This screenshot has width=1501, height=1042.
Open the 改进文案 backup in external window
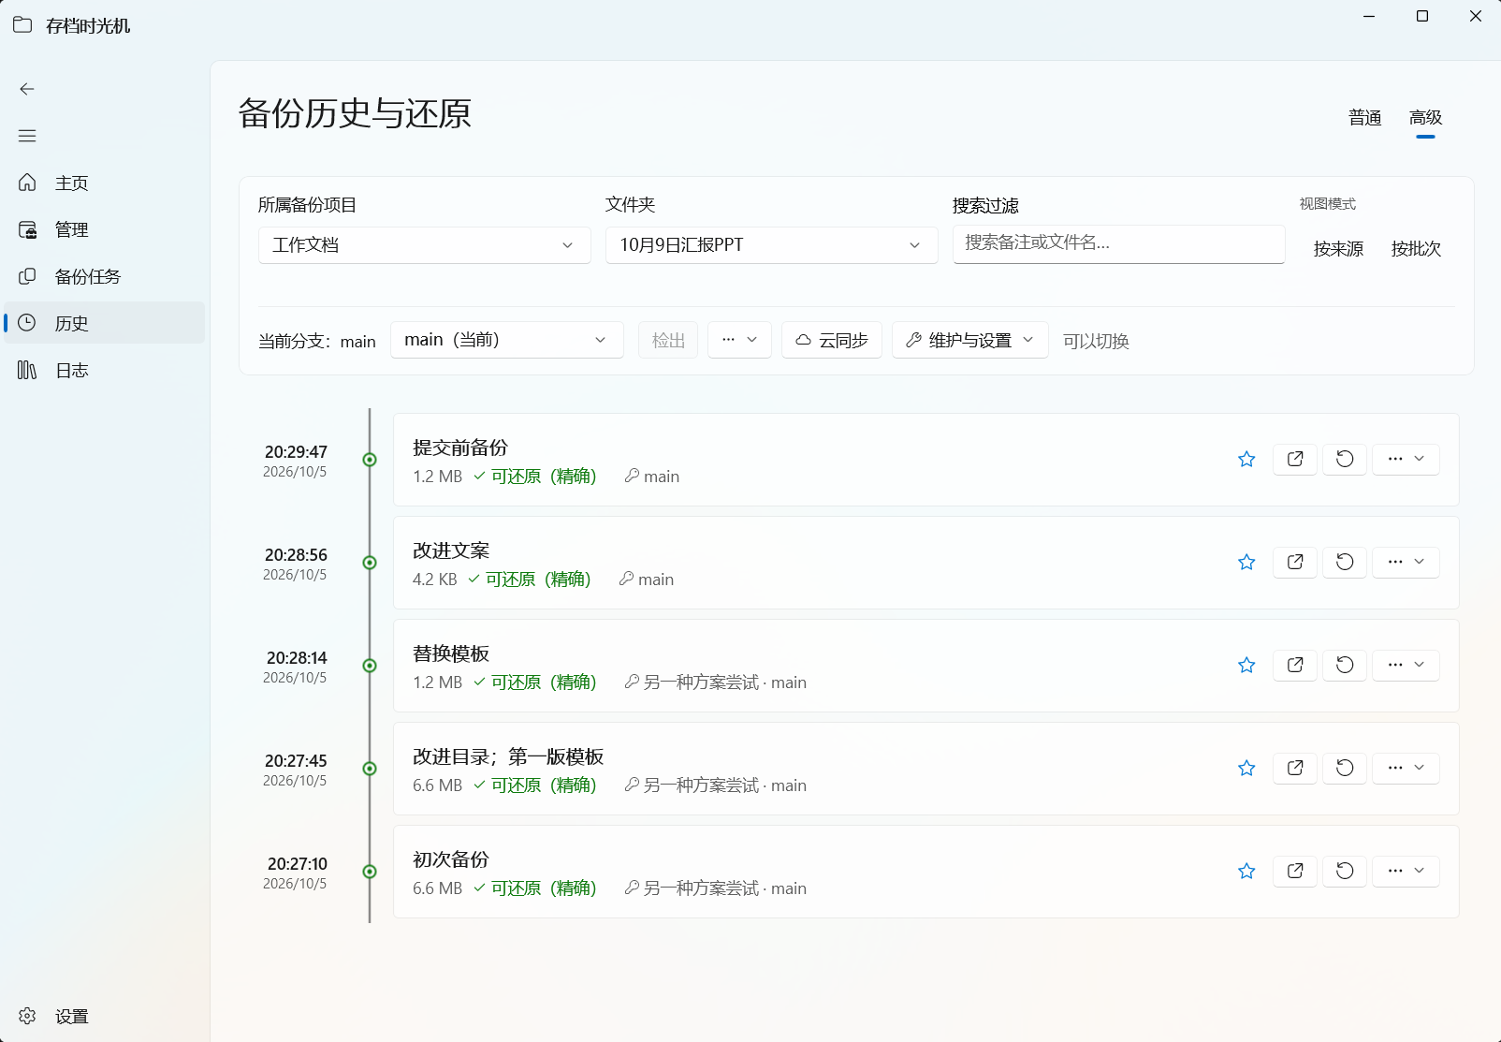click(1295, 562)
